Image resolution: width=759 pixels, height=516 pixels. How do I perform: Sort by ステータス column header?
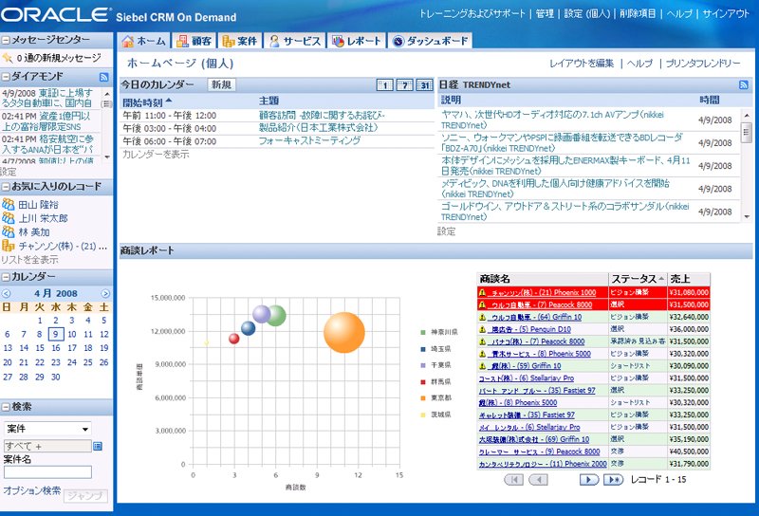[x=637, y=279]
